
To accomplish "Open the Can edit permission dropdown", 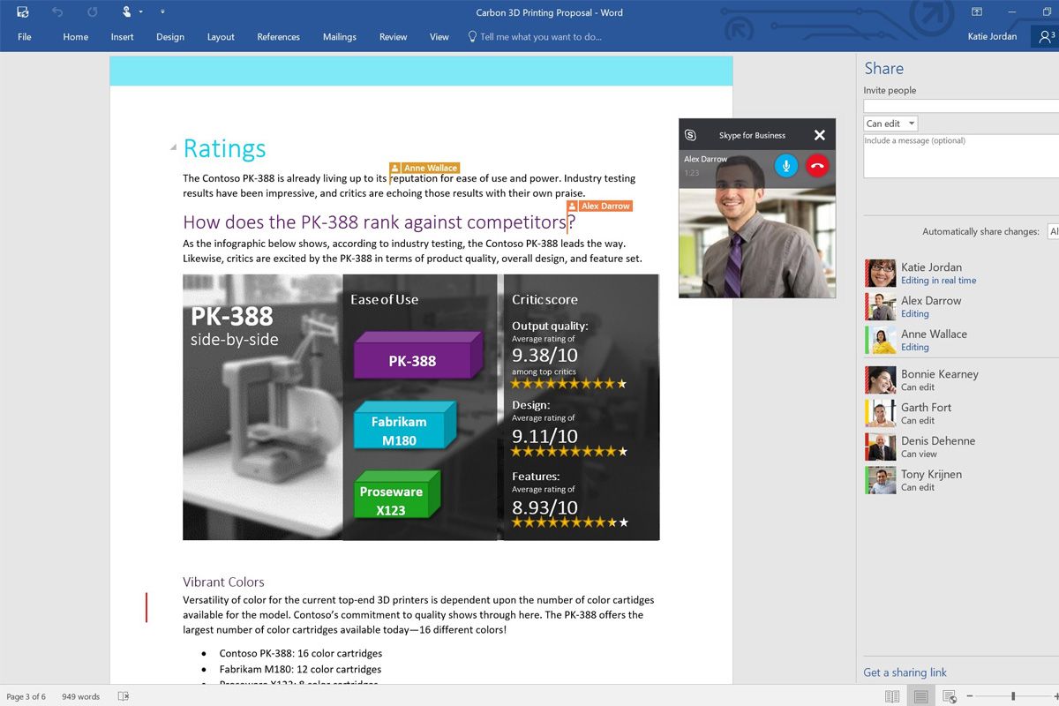I will click(890, 124).
